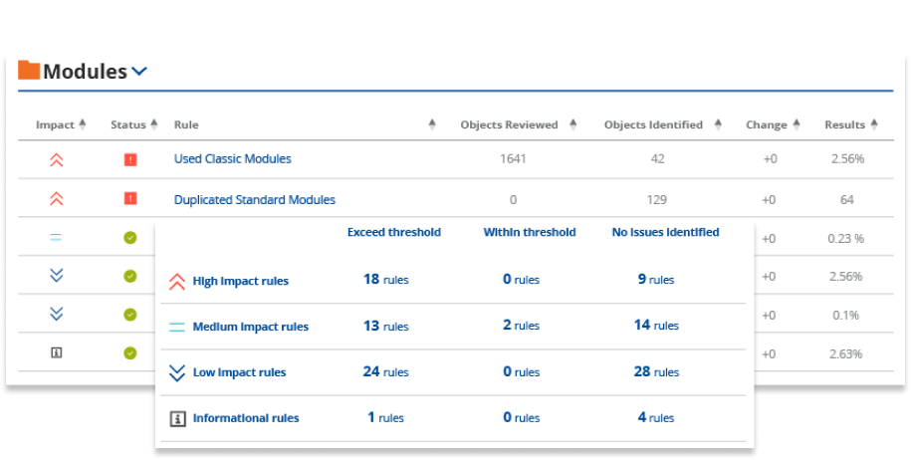Image resolution: width=911 pixels, height=460 pixels.
Task: Click the orange Modules folder icon
Action: click(x=29, y=71)
